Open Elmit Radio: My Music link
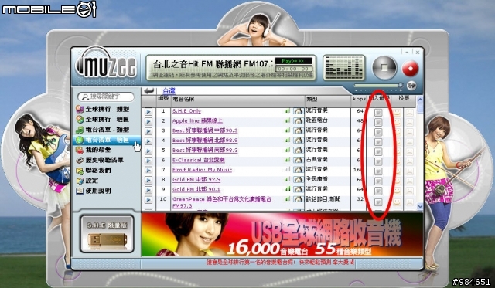The image size is (495, 288). pos(203,170)
